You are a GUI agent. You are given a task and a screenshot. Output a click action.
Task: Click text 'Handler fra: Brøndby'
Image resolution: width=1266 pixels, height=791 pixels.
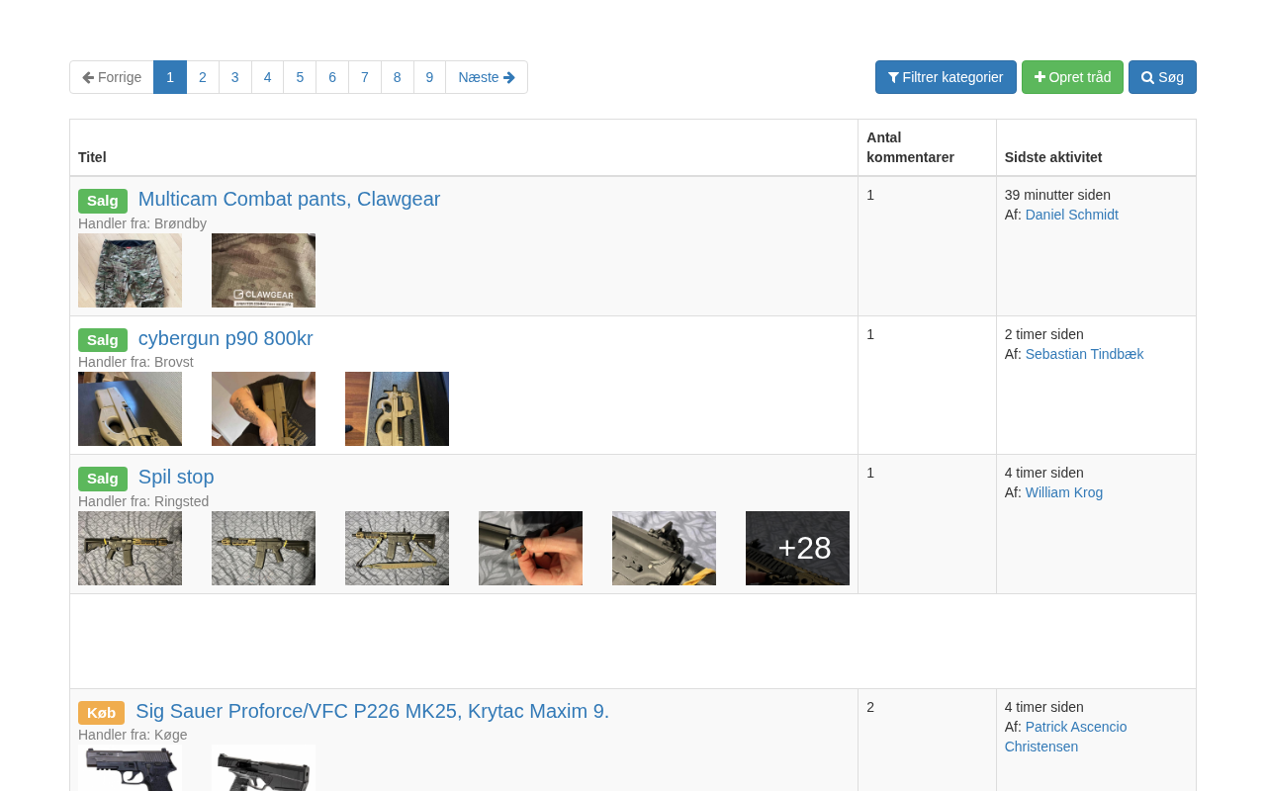[142, 223]
